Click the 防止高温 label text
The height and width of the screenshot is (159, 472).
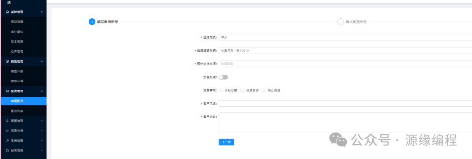click(x=274, y=90)
